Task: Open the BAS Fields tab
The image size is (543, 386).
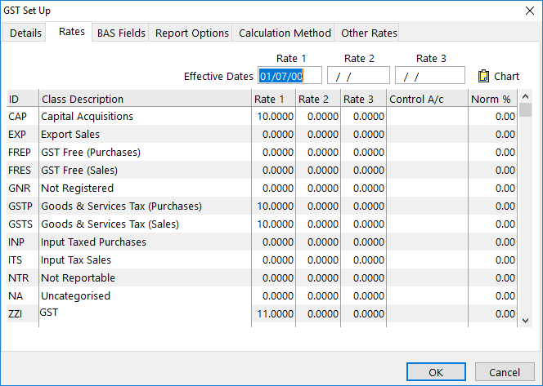Action: click(x=121, y=33)
